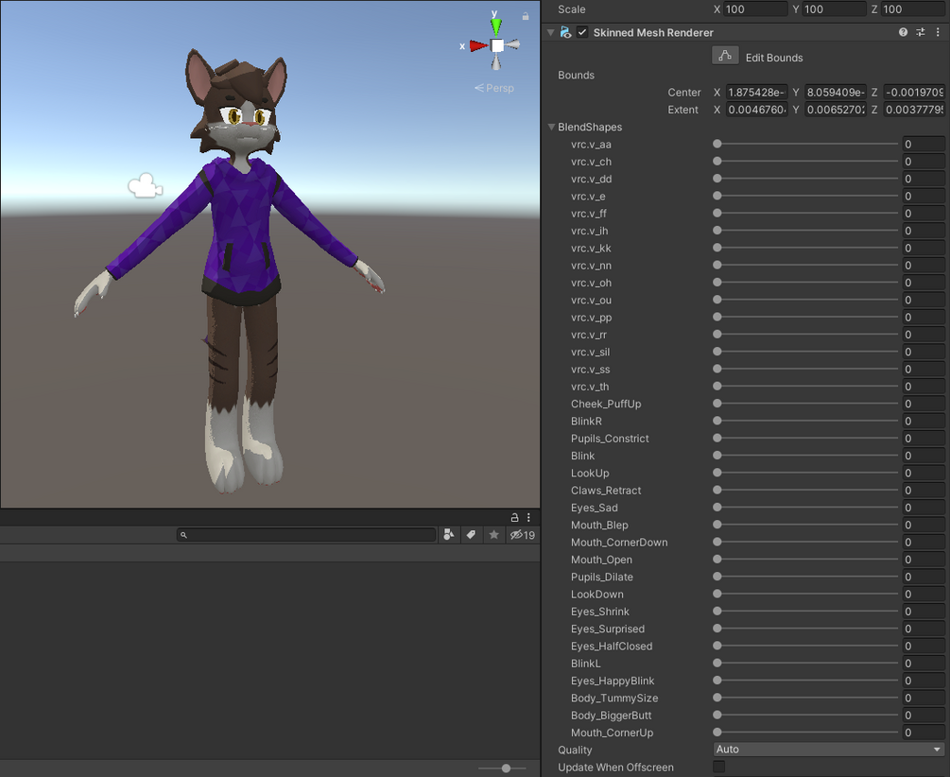Viewport: 950px width, 777px height.
Task: Click the Bounds Center X field
Action: [x=756, y=92]
